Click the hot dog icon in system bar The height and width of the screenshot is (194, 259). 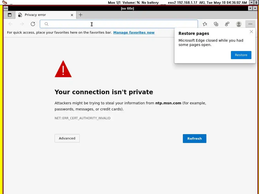point(5,3)
